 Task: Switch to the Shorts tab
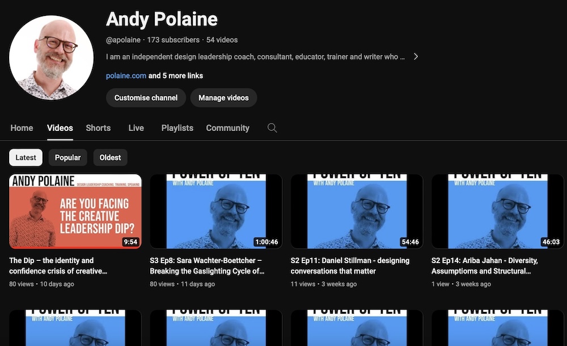tap(98, 128)
